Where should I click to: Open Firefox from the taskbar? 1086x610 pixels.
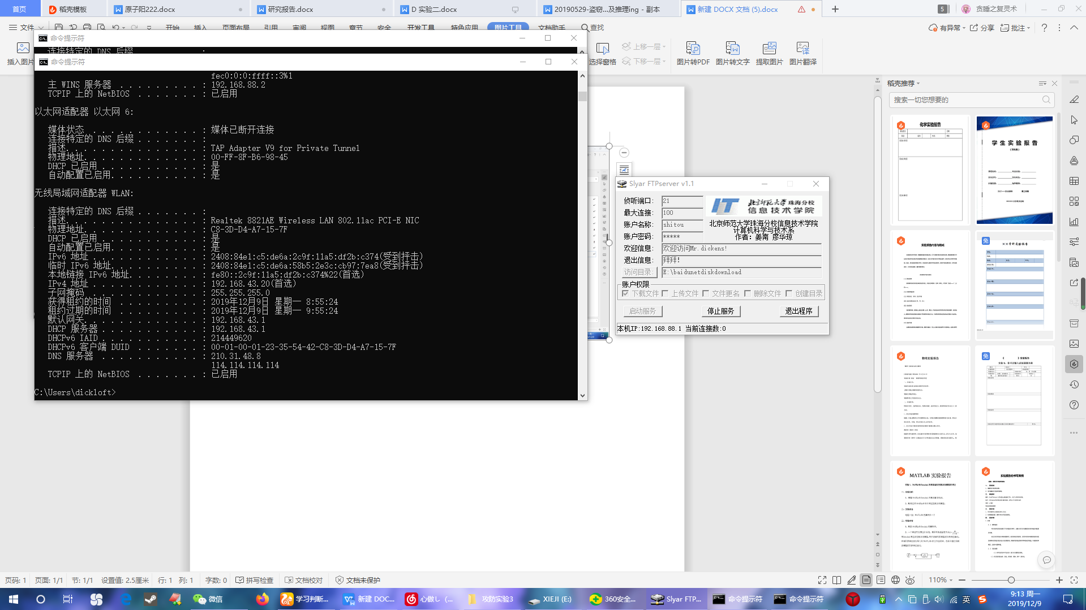coord(263,599)
